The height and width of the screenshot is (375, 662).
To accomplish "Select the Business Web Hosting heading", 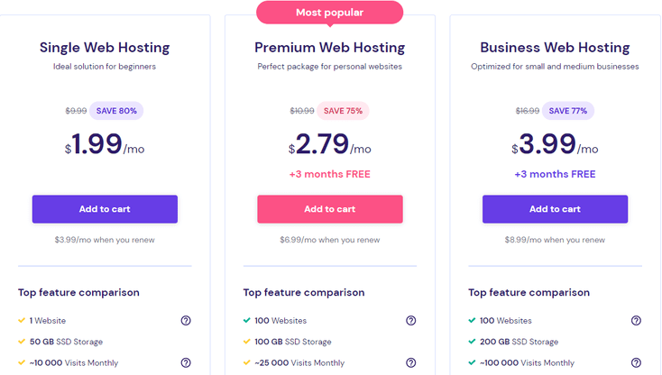I will coord(555,48).
